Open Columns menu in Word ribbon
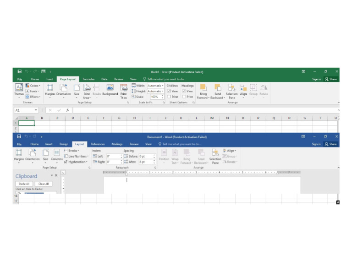Viewport: 352px width, 272px height. point(56,156)
